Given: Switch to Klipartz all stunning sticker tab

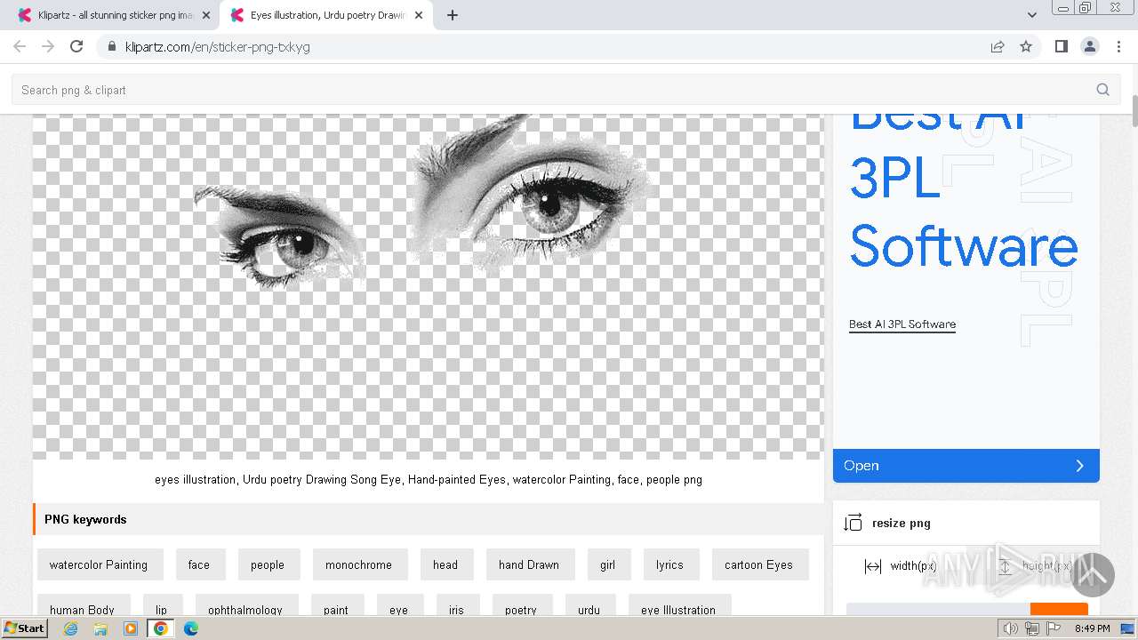Looking at the screenshot, I should click(x=114, y=15).
